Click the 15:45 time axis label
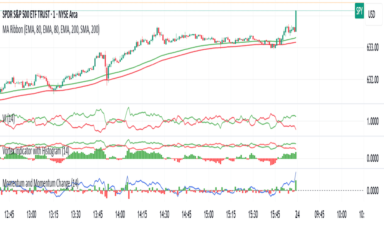 (275, 214)
